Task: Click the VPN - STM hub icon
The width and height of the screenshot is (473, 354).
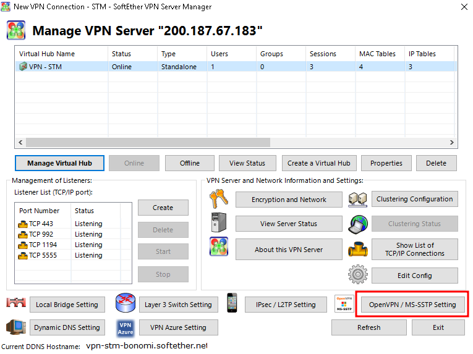Action: 23,66
